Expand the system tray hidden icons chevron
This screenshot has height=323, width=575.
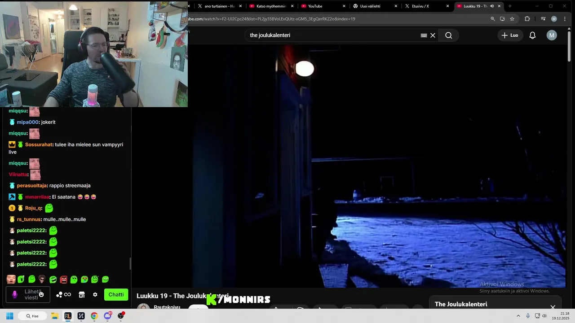(518, 316)
